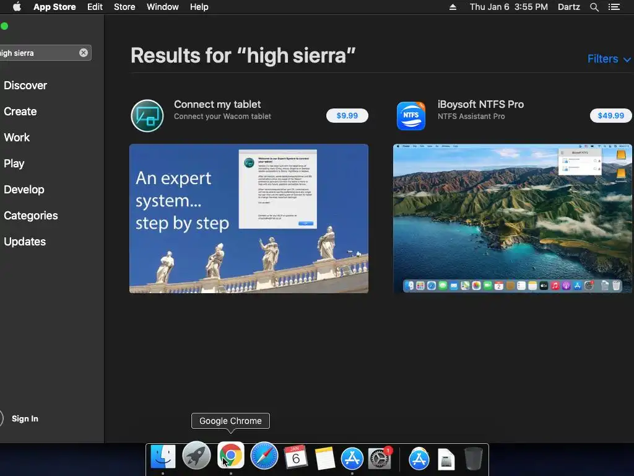
Task: Go to the Work section
Action: click(17, 137)
